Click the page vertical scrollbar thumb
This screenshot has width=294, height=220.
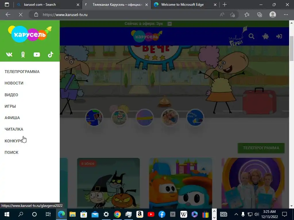click(x=291, y=48)
